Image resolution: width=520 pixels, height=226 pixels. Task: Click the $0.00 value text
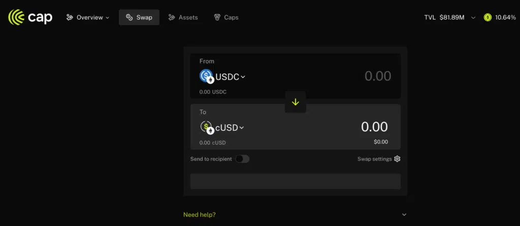pos(381,142)
